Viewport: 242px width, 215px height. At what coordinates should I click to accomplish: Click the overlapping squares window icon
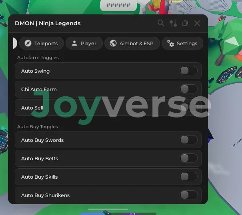[185, 23]
